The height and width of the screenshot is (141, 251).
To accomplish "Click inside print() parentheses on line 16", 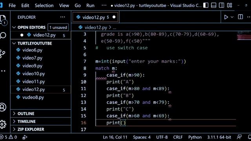I will point(123,123).
